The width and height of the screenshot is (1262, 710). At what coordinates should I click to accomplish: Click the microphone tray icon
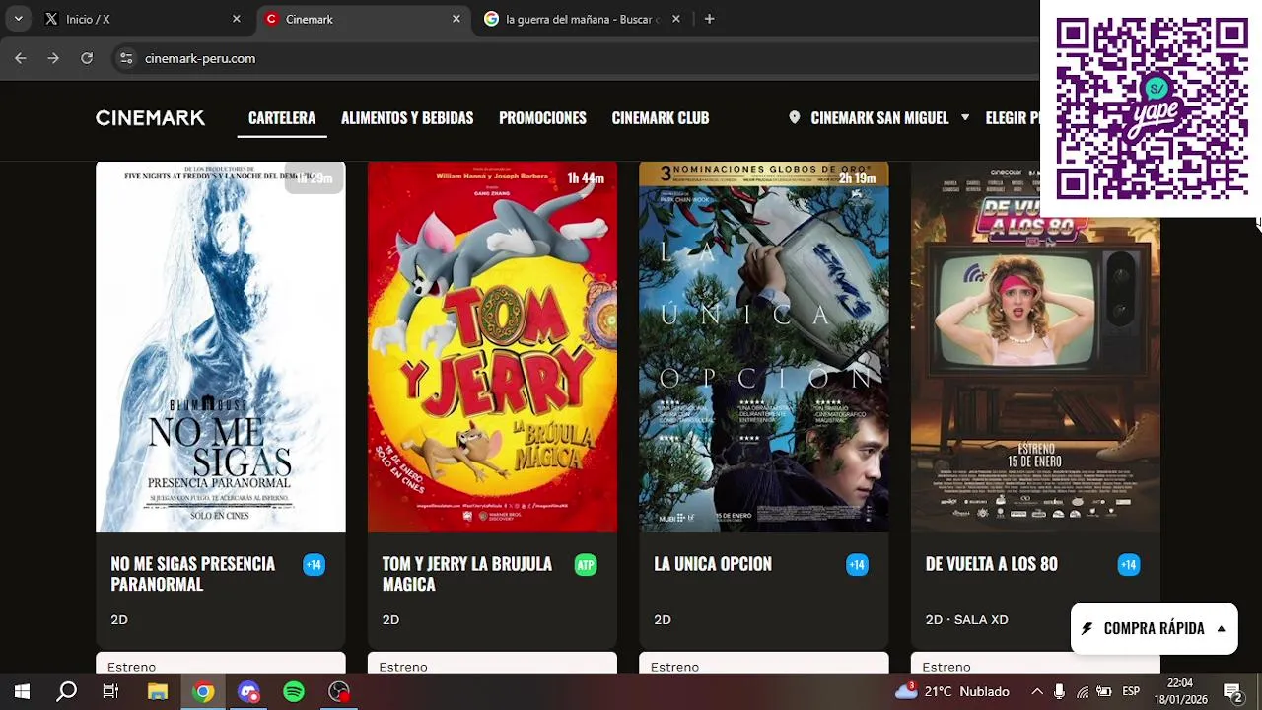pos(1059,691)
